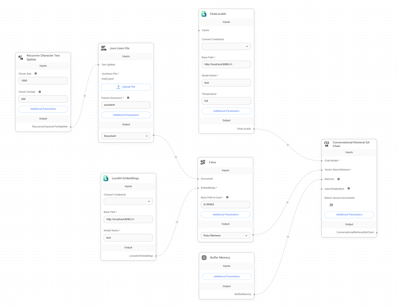Click Upload File button in Json Lines File
The height and width of the screenshot is (307, 398).
coord(126,87)
